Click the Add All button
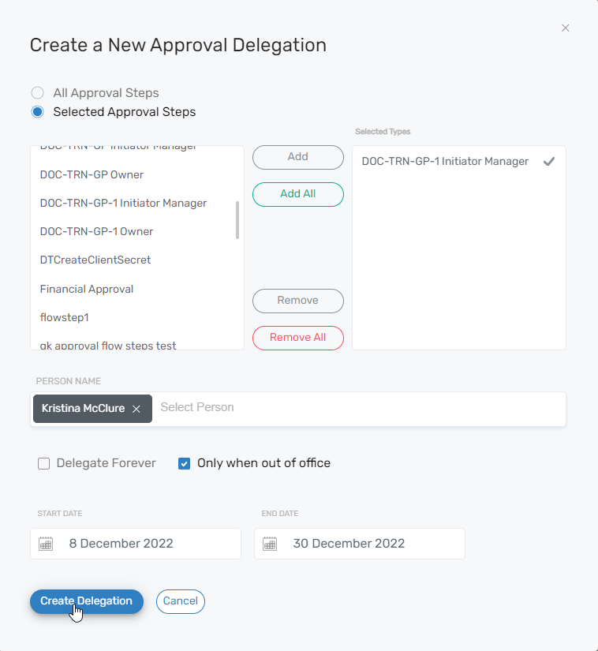598x651 pixels. point(298,194)
